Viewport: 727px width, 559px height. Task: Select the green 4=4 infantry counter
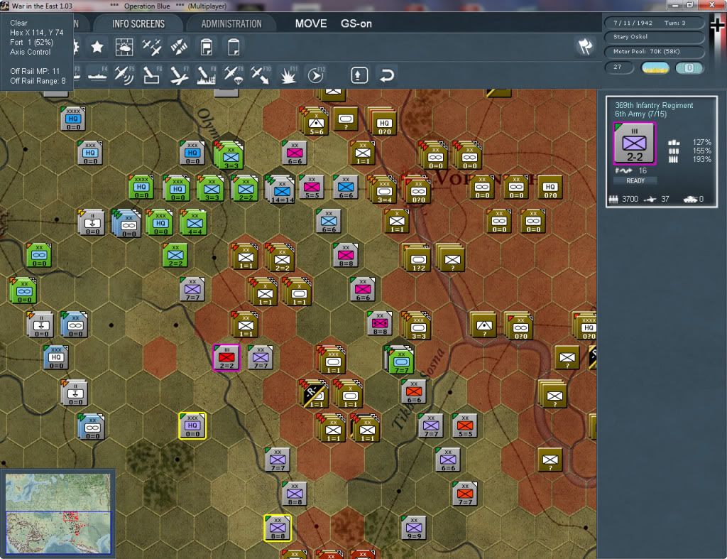tap(195, 222)
